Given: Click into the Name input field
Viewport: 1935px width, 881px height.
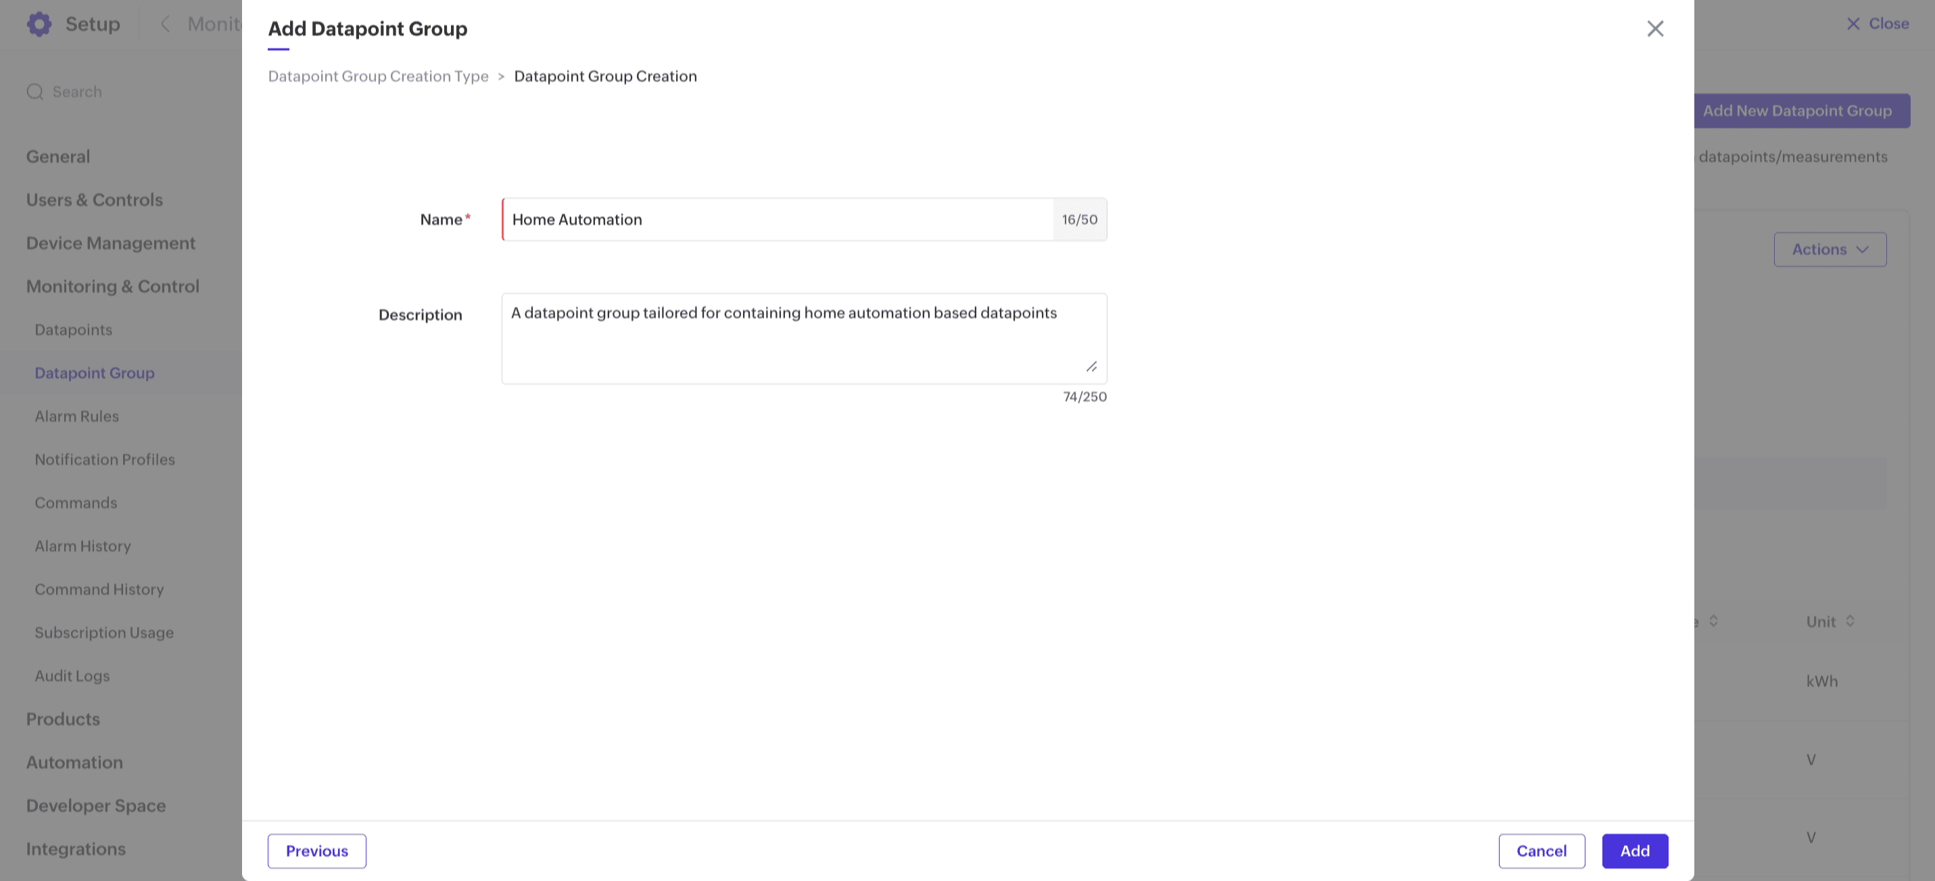Looking at the screenshot, I should [x=778, y=220].
